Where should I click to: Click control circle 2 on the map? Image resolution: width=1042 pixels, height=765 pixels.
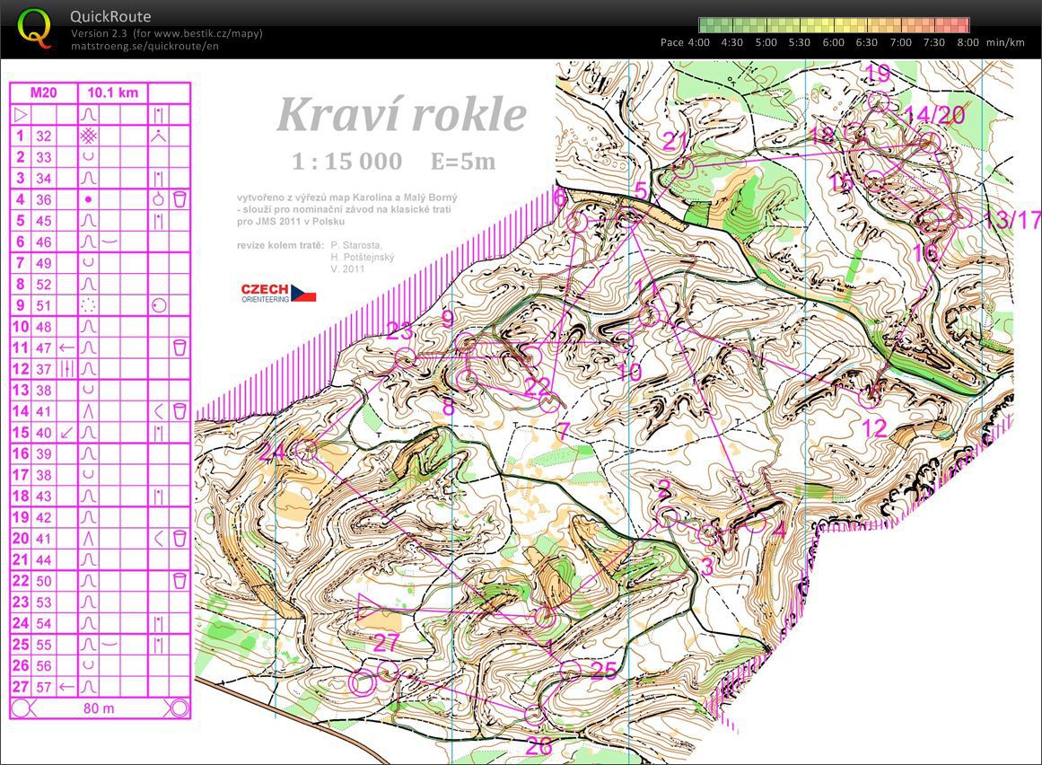point(667,516)
